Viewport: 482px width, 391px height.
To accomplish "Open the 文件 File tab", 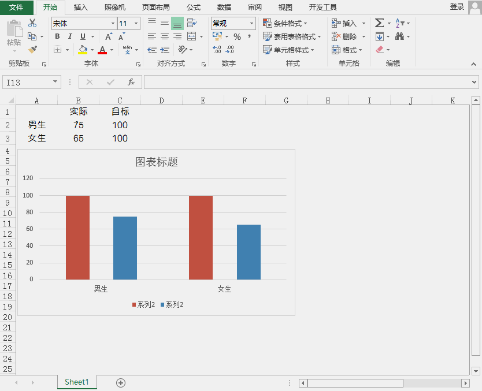I will pyautogui.click(x=16, y=7).
